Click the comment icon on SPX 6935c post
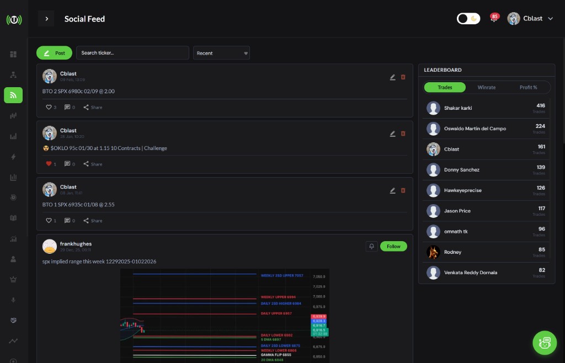Image resolution: width=565 pixels, height=363 pixels. pyautogui.click(x=67, y=221)
